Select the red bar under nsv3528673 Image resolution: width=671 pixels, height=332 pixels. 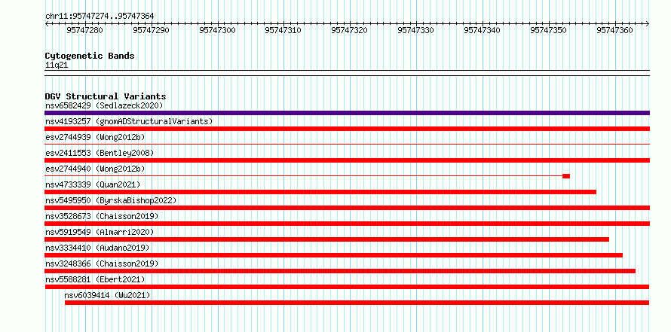pyautogui.click(x=347, y=224)
